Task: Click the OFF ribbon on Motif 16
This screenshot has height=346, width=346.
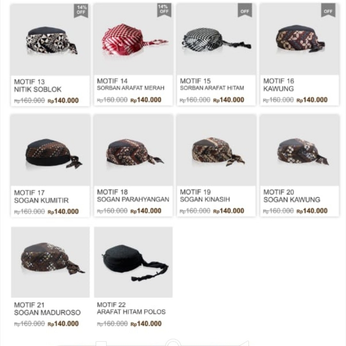Action: click(328, 10)
